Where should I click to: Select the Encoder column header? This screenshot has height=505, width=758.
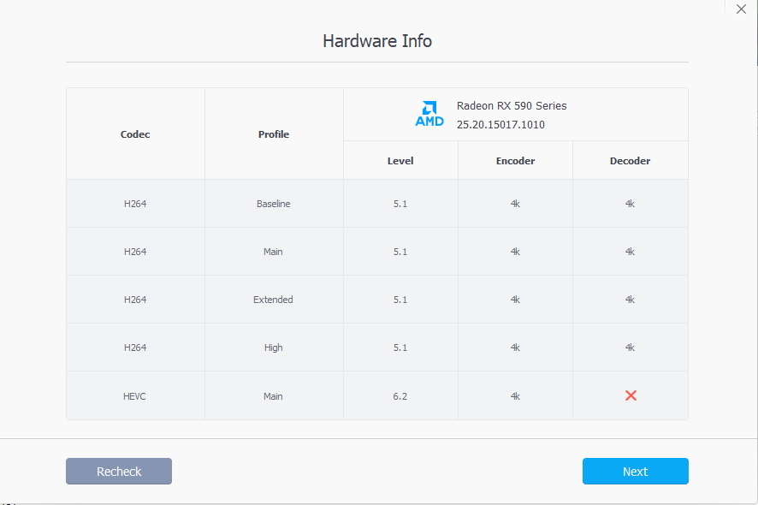pos(515,161)
